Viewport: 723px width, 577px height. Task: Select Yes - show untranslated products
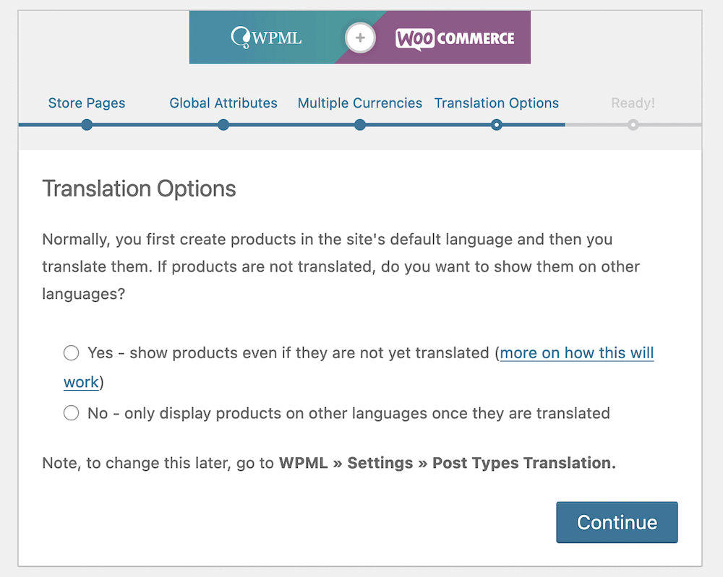point(71,353)
